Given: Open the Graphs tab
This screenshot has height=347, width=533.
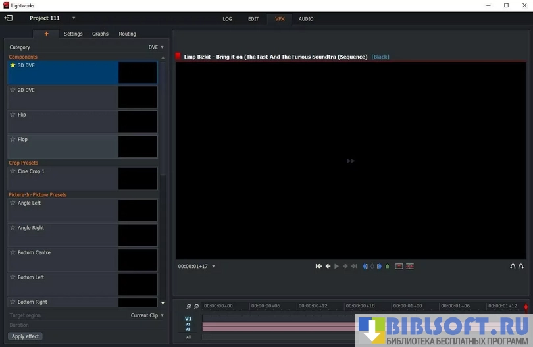Looking at the screenshot, I should 100,34.
